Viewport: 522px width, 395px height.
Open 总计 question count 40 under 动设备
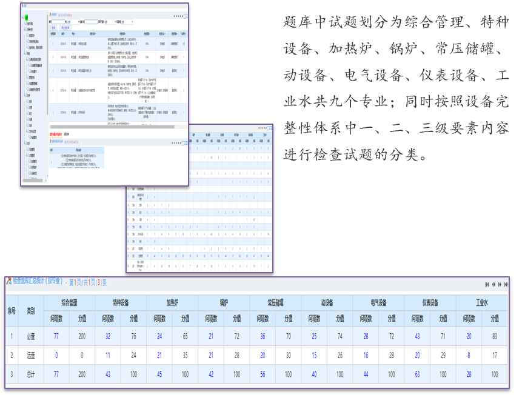click(314, 374)
